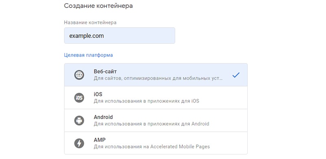Screen dimensions: 326x159
Task: Click the iOS platform icon
Action: pos(79,98)
